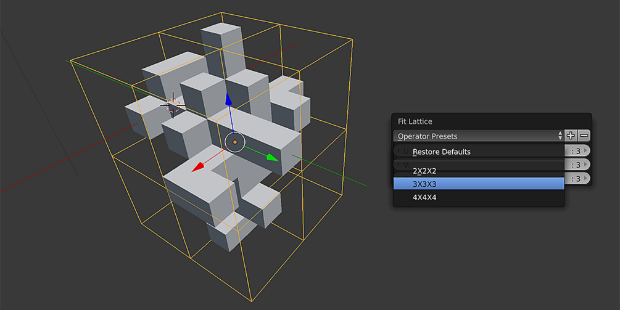Add a new operator preset with plus button
Viewport: 620px width, 310px height.
pos(571,136)
